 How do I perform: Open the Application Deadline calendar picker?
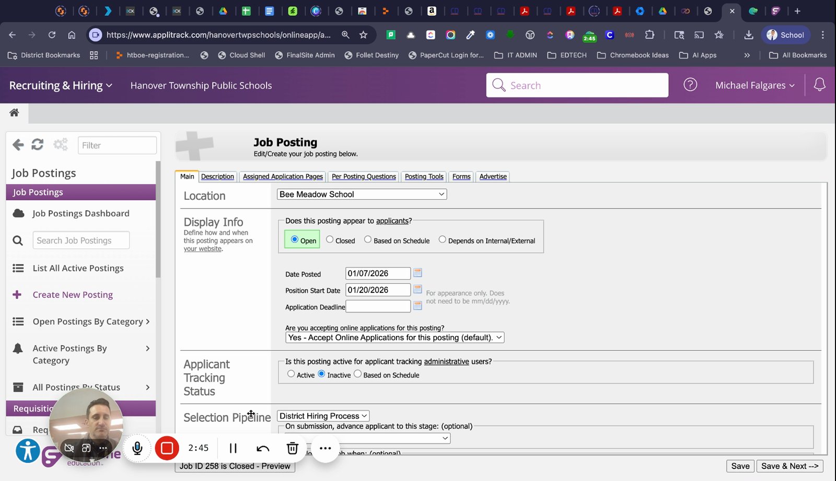[x=417, y=306]
